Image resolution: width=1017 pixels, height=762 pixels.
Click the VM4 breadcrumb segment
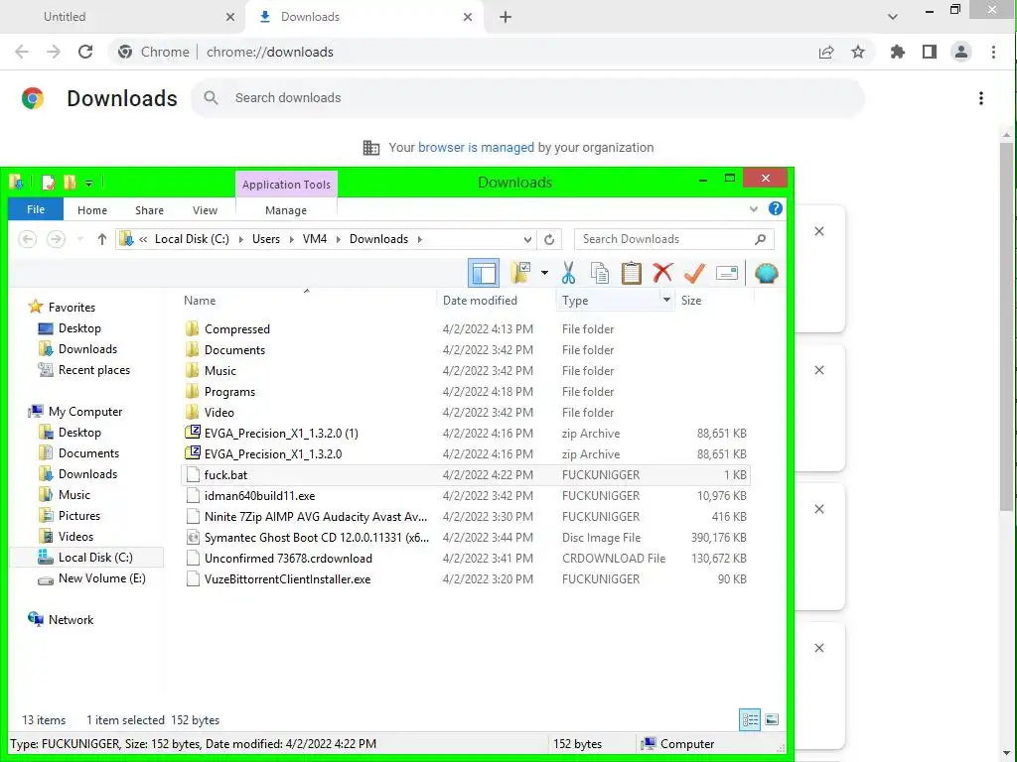click(x=315, y=239)
